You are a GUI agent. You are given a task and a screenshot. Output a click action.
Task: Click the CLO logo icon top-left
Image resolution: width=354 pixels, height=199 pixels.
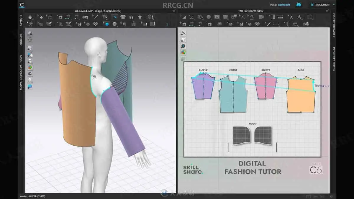(x=21, y=5)
